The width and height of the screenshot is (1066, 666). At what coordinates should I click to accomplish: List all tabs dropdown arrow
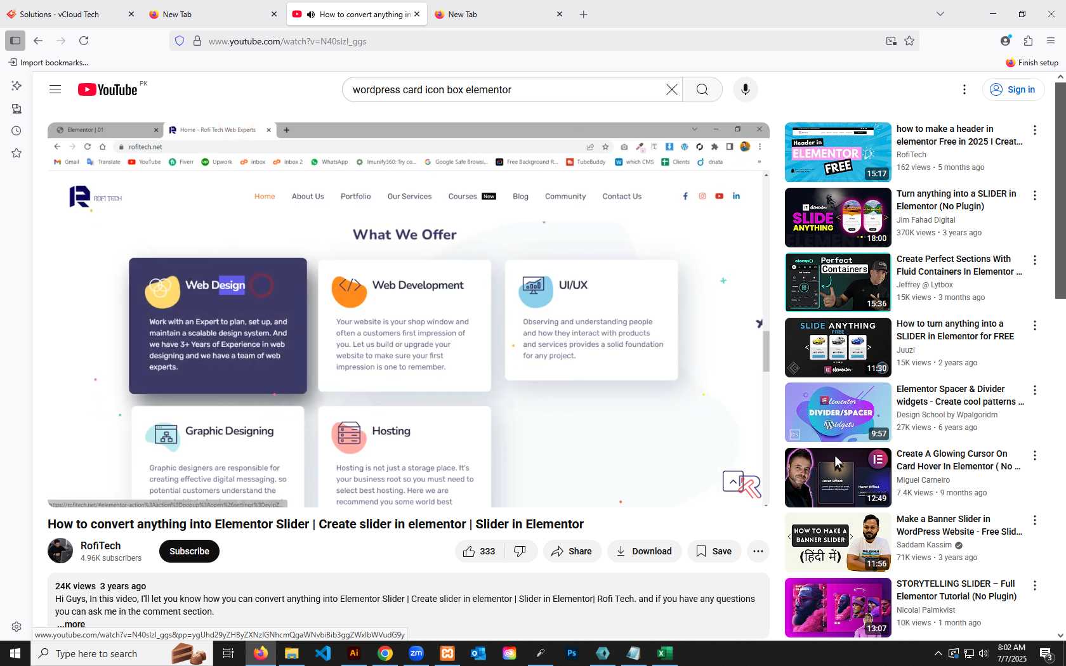940,14
